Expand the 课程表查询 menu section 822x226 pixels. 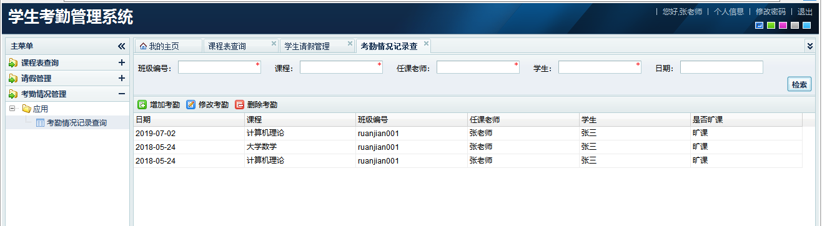point(121,63)
